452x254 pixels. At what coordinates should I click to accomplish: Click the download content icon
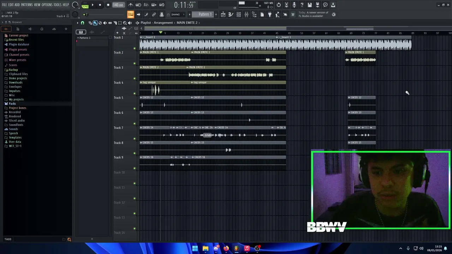click(333, 5)
